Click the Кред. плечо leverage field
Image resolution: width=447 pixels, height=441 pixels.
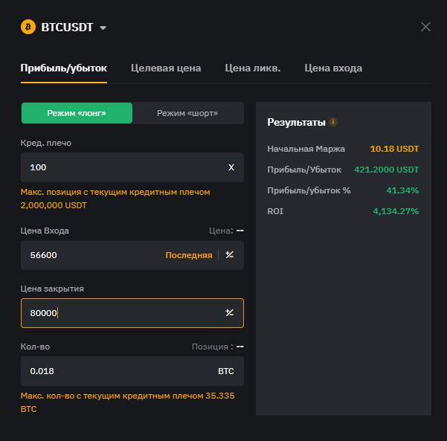pos(132,167)
